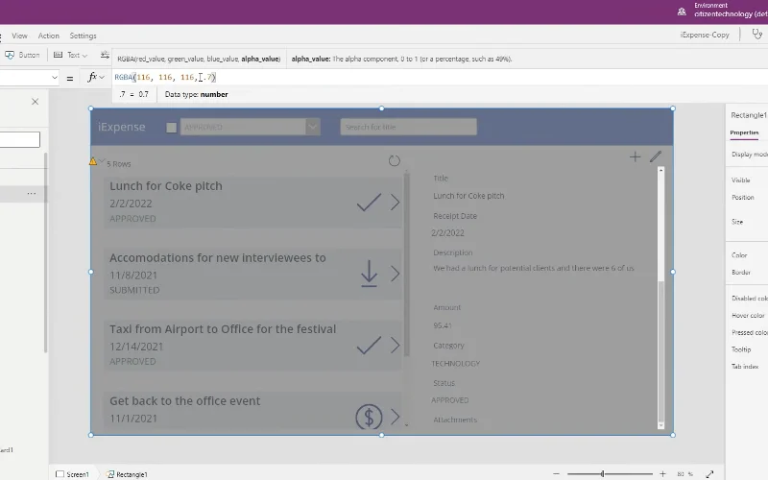The height and width of the screenshot is (480, 768).
Task: Click the fit to window icon
Action: coord(709,473)
